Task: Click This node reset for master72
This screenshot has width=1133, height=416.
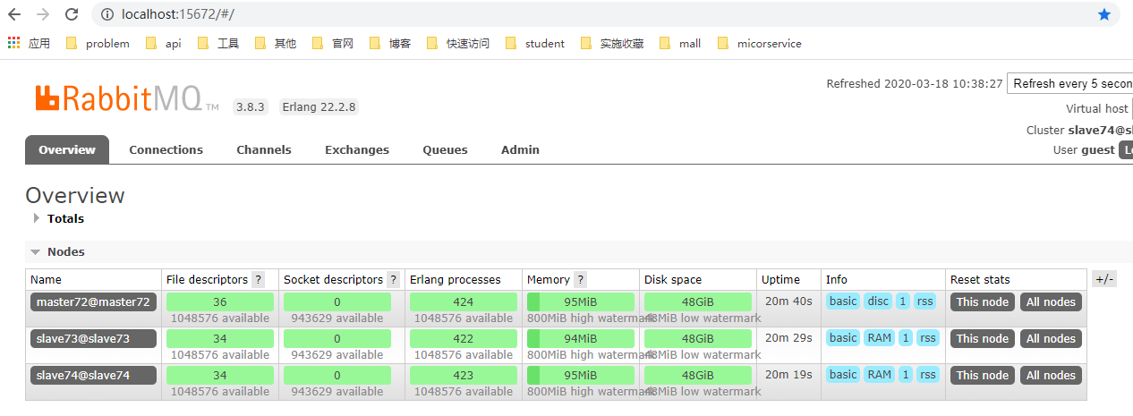Action: pos(983,301)
